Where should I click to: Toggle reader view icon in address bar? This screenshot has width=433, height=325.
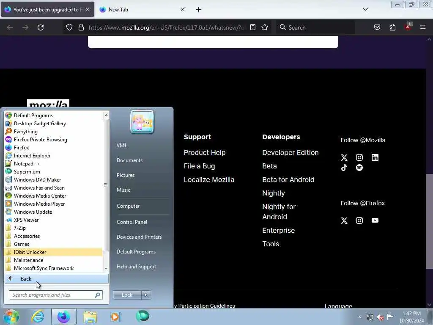[253, 27]
